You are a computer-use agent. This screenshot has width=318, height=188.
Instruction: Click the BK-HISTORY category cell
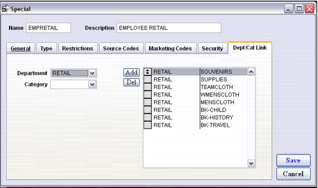pyautogui.click(x=223, y=118)
